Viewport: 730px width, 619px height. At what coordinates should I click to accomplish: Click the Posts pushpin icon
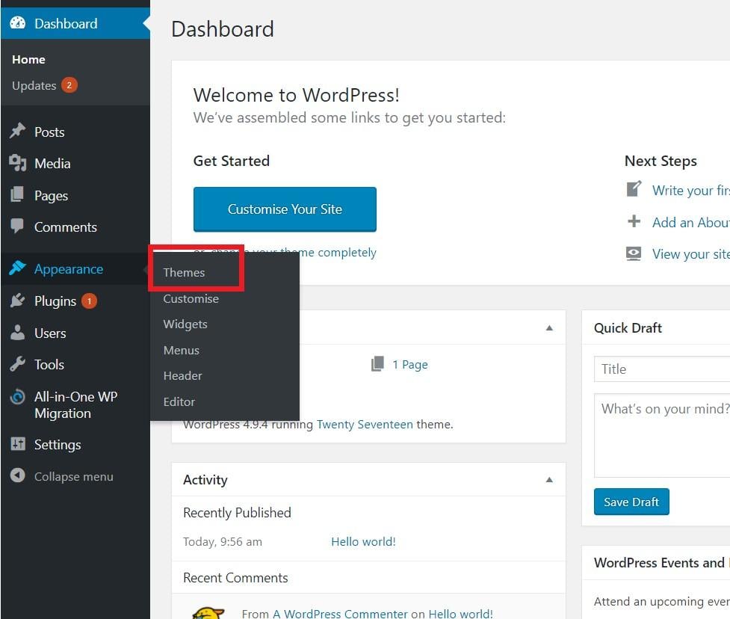(17, 132)
